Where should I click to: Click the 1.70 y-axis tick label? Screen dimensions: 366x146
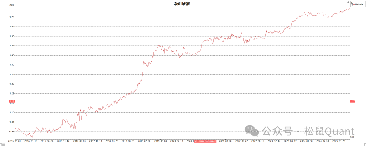(x=12, y=17)
